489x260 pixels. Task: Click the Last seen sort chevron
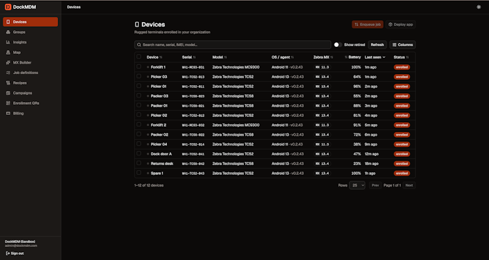pyautogui.click(x=384, y=57)
